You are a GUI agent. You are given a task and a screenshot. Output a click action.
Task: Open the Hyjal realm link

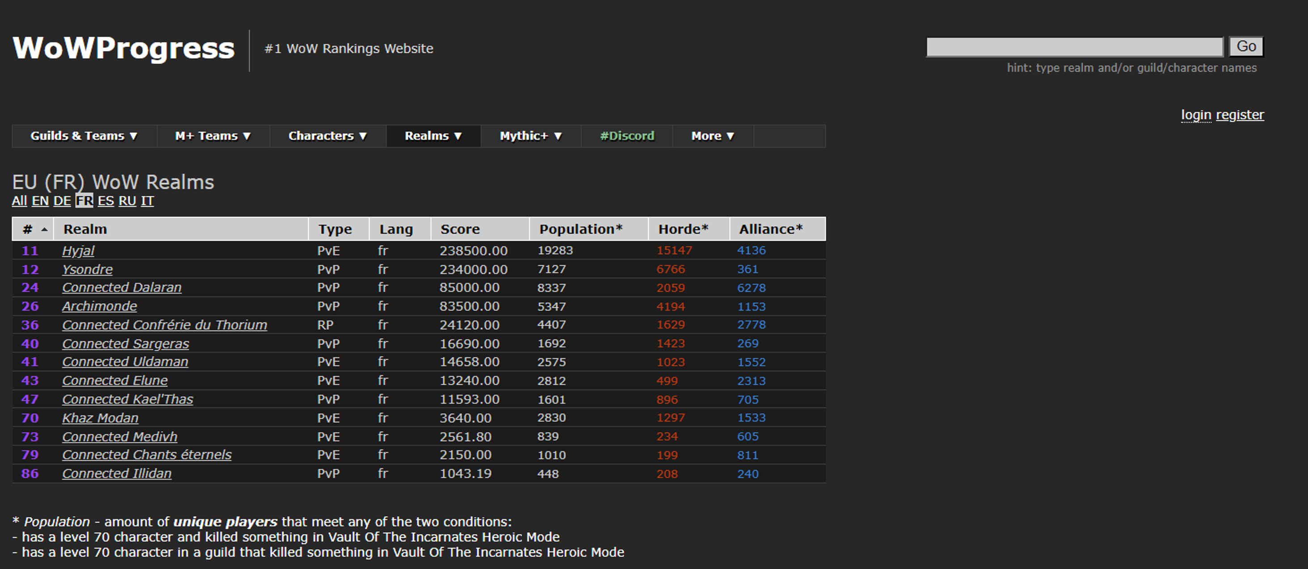coord(78,251)
